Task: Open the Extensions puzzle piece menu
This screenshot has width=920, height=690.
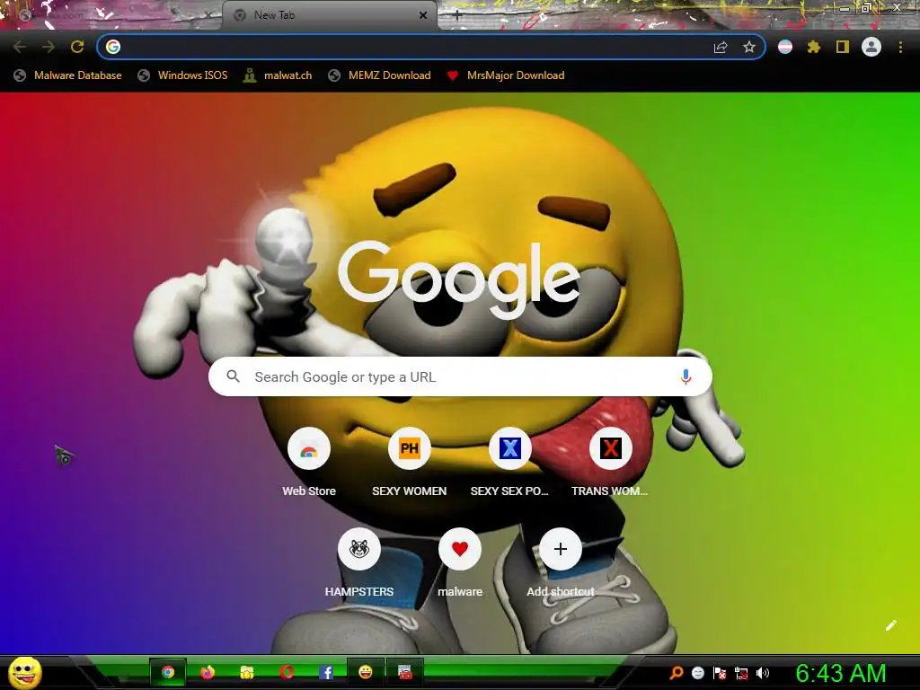Action: coord(814,47)
